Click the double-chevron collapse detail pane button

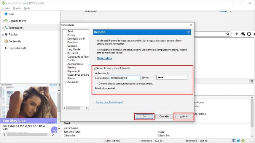coord(252,81)
